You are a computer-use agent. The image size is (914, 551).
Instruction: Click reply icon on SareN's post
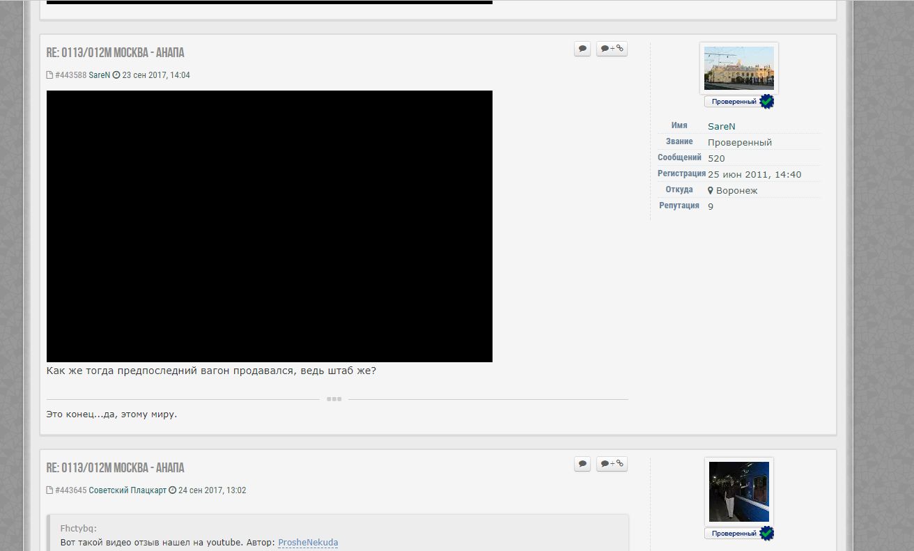[x=582, y=49]
